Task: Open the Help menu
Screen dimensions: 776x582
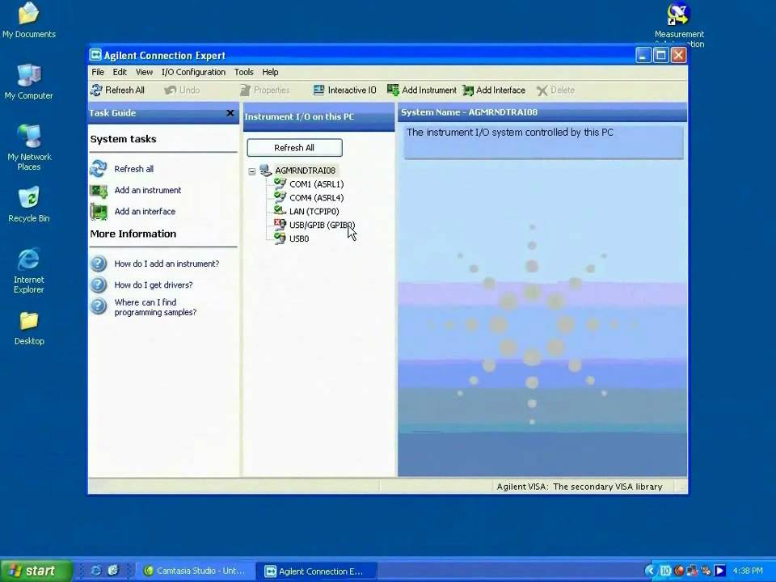Action: tap(270, 72)
